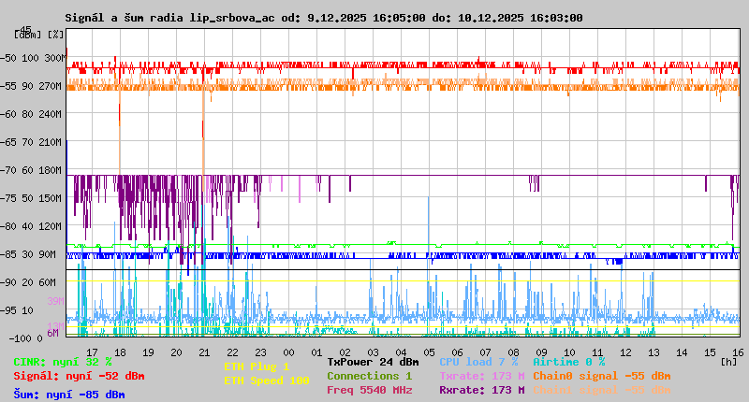
Task: Click the '-100 0' y-axis label
Action: [x=25, y=338]
